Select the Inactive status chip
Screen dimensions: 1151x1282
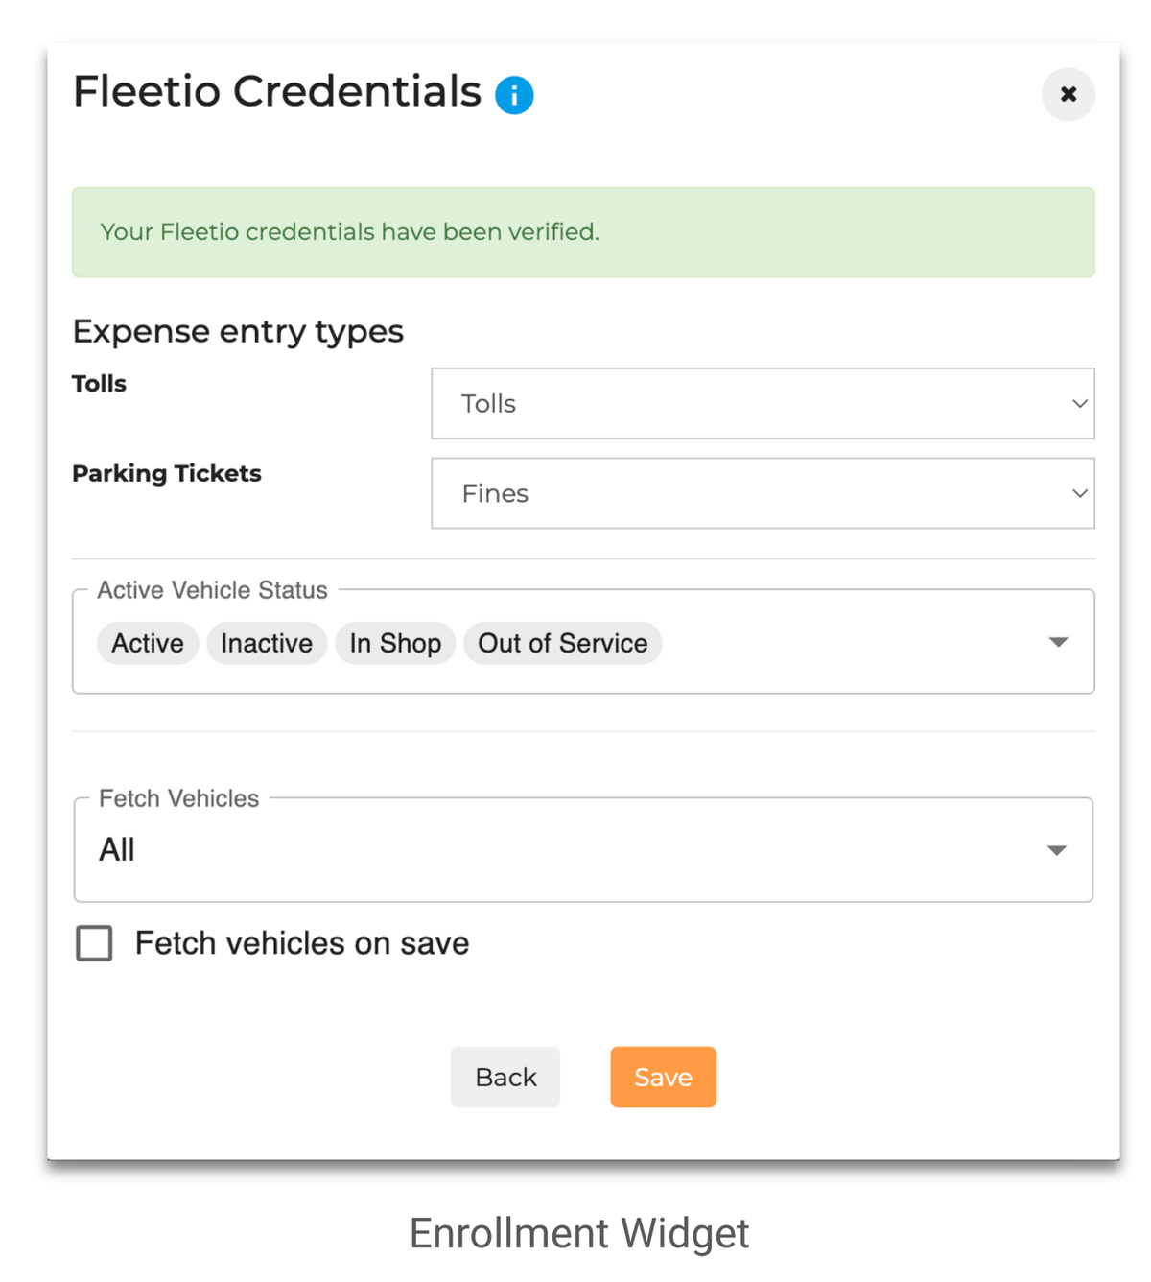coord(267,643)
